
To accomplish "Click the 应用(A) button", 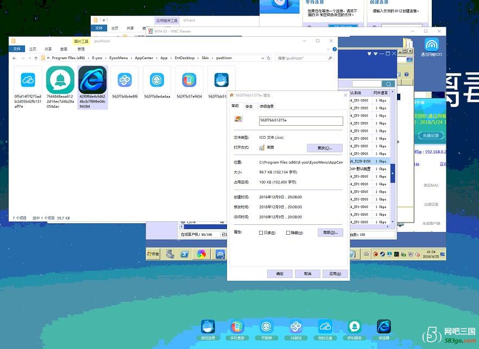I will (x=335, y=274).
